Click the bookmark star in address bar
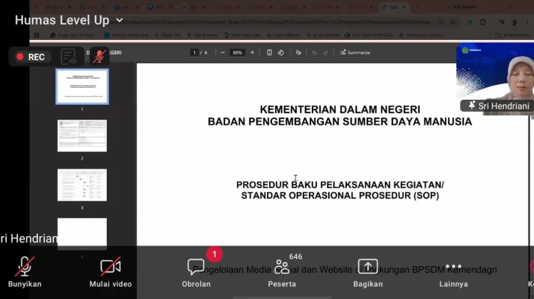This screenshot has width=534, height=299. 453,22
